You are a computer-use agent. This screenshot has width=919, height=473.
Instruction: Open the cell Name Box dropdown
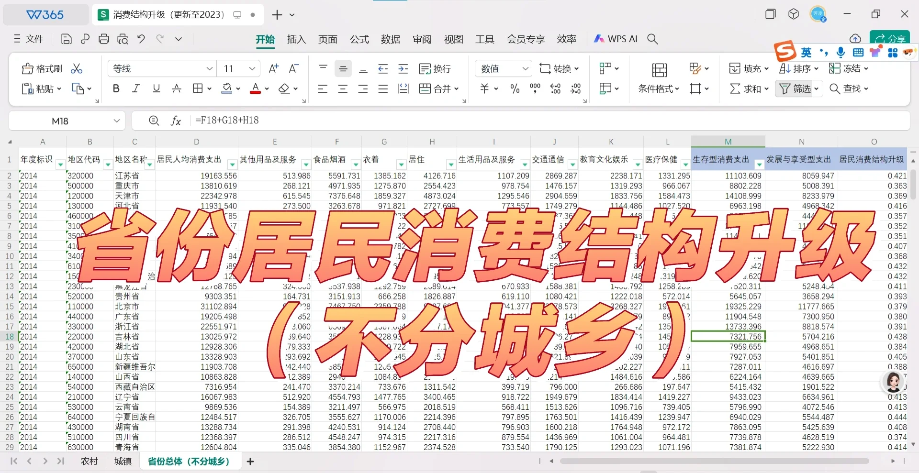pyautogui.click(x=117, y=121)
